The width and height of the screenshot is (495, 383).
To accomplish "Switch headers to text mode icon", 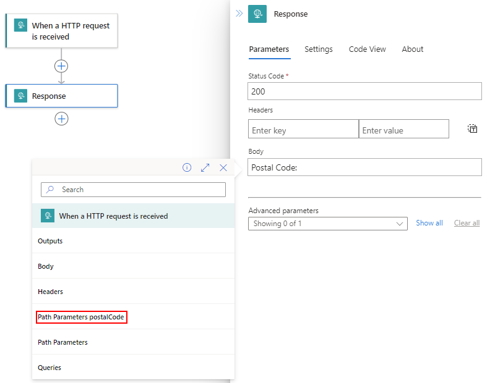I will (x=472, y=129).
